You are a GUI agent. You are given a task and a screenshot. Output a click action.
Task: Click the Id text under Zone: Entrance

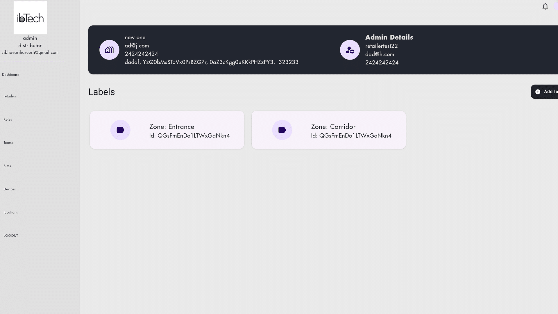pyautogui.click(x=189, y=136)
